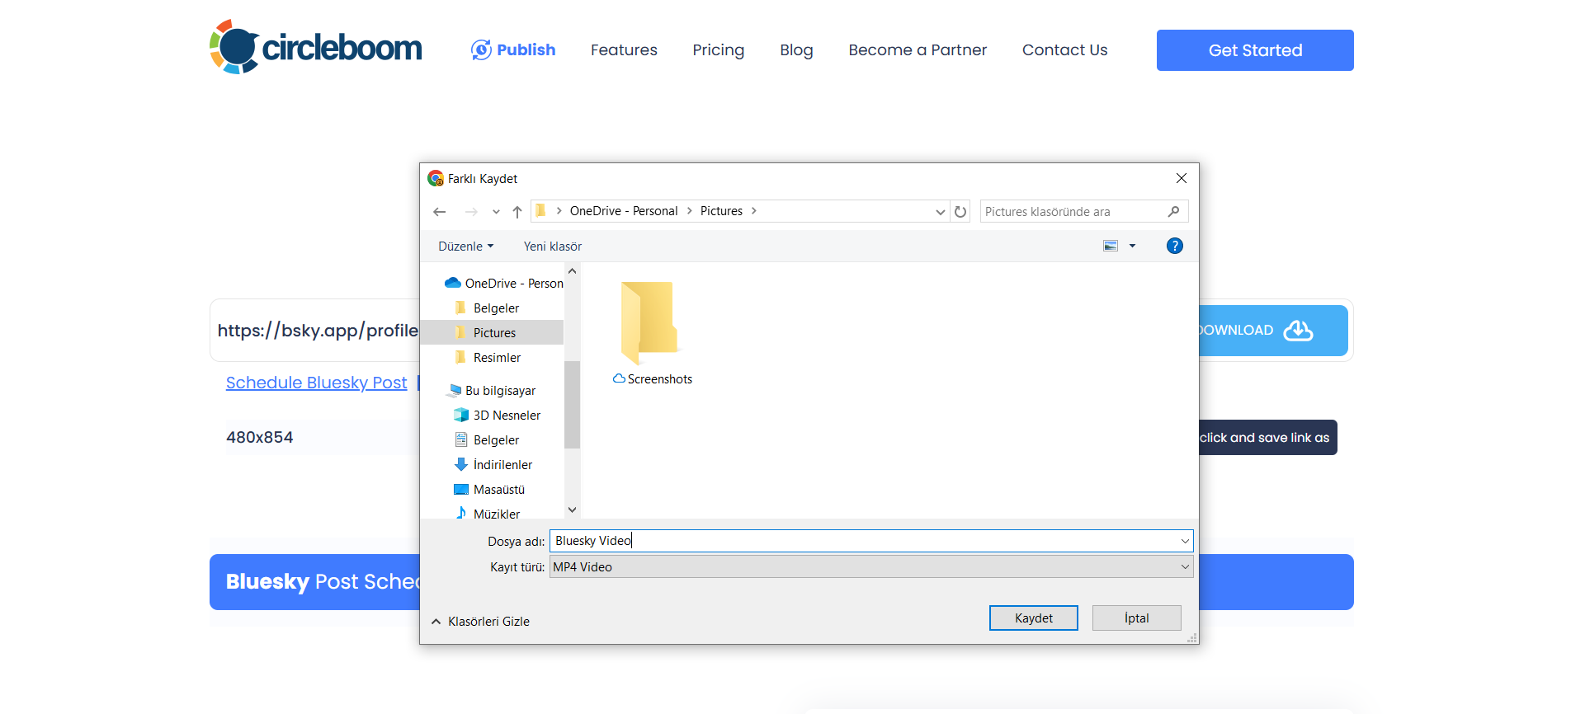Click the Bluesky Post Scheduler banner

pyautogui.click(x=314, y=582)
